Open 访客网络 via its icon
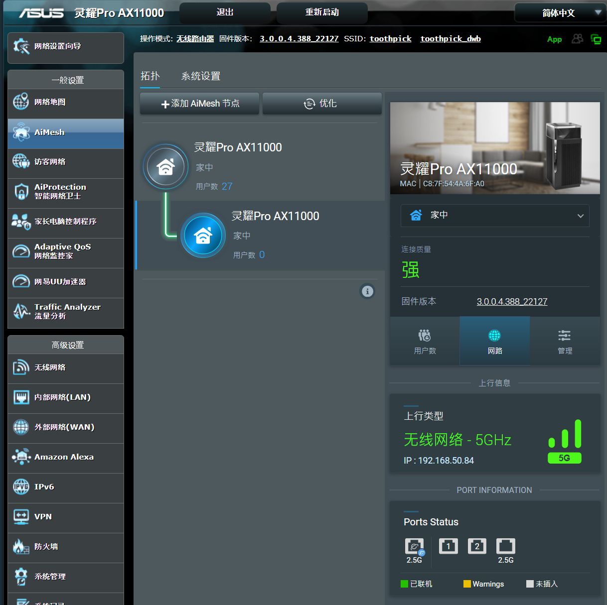Viewport: 607px width, 605px height. (21, 161)
